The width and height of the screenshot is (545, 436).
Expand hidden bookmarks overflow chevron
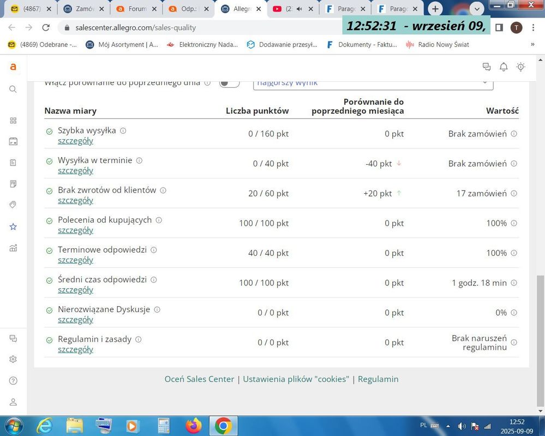(532, 44)
